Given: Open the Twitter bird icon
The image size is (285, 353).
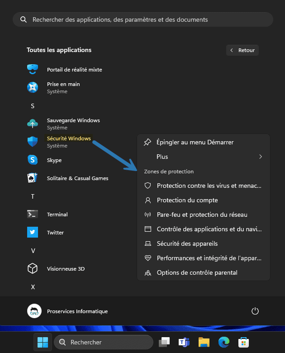Looking at the screenshot, I should click(x=33, y=232).
